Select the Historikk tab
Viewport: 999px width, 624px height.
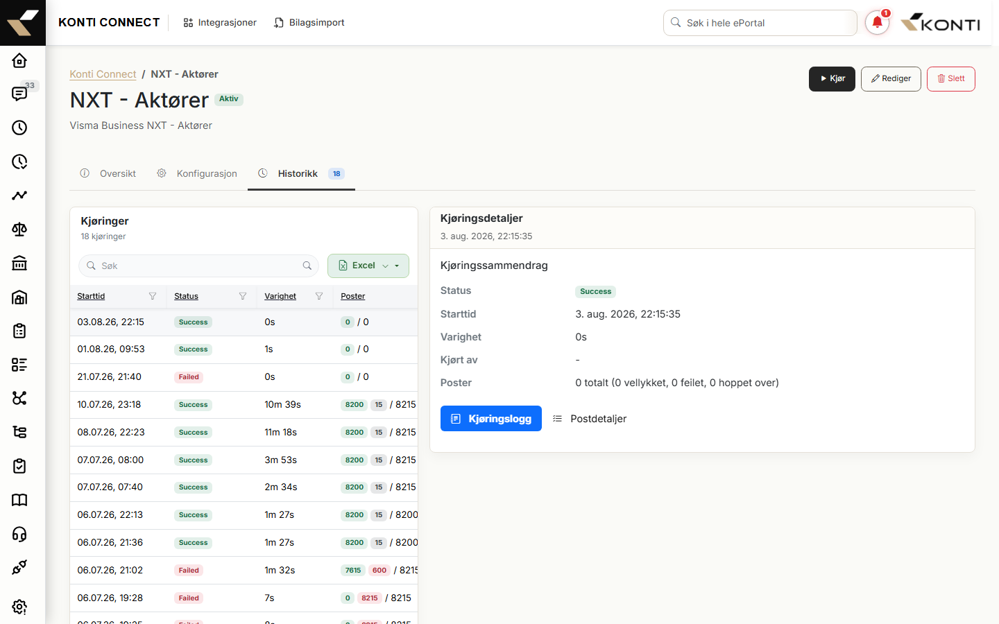click(301, 173)
